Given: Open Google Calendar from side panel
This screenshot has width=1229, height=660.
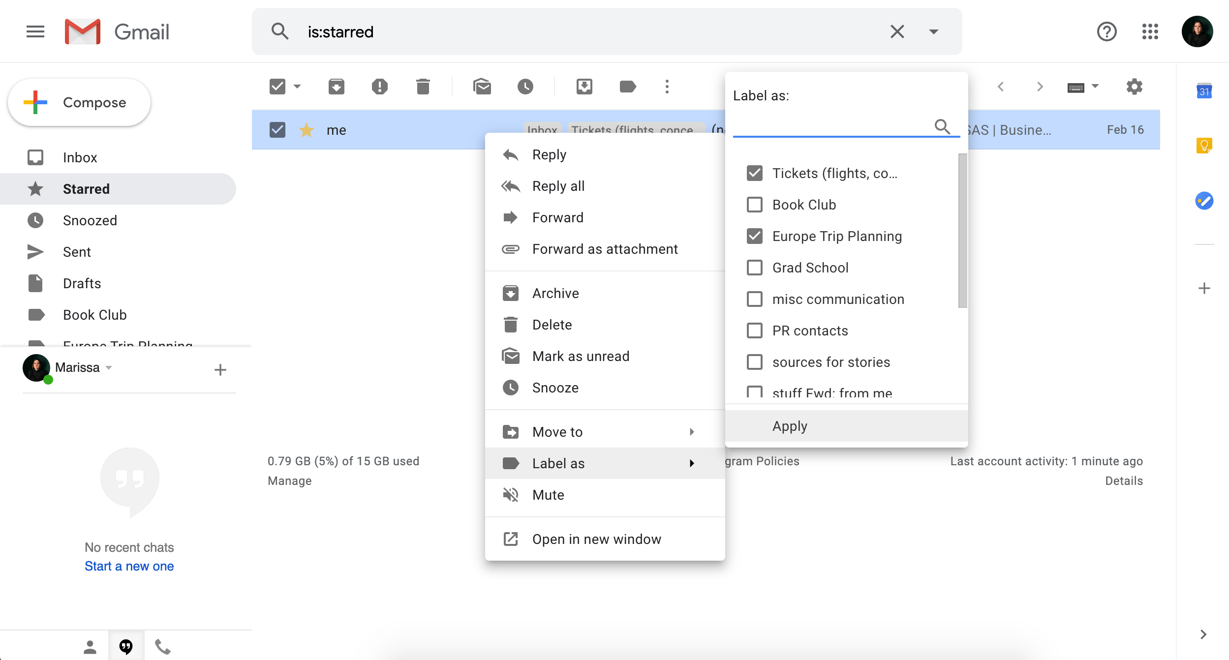Looking at the screenshot, I should 1203,91.
